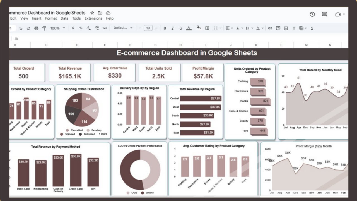Format cell as percent

(81, 28)
